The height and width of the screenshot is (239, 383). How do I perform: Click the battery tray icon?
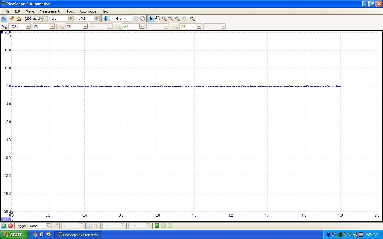[x=328, y=235]
